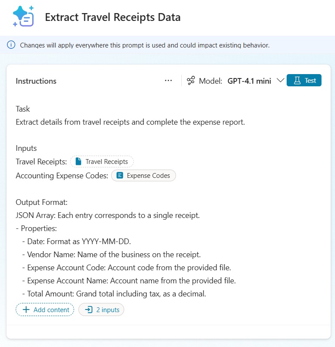
Task: Open the 2 inputs button
Action: (x=102, y=310)
